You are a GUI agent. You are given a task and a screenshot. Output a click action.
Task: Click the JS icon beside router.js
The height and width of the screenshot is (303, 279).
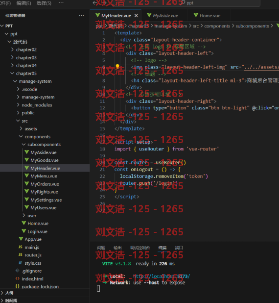point(21,255)
